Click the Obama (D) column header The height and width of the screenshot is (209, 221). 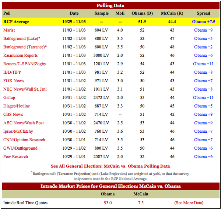point(142,13)
